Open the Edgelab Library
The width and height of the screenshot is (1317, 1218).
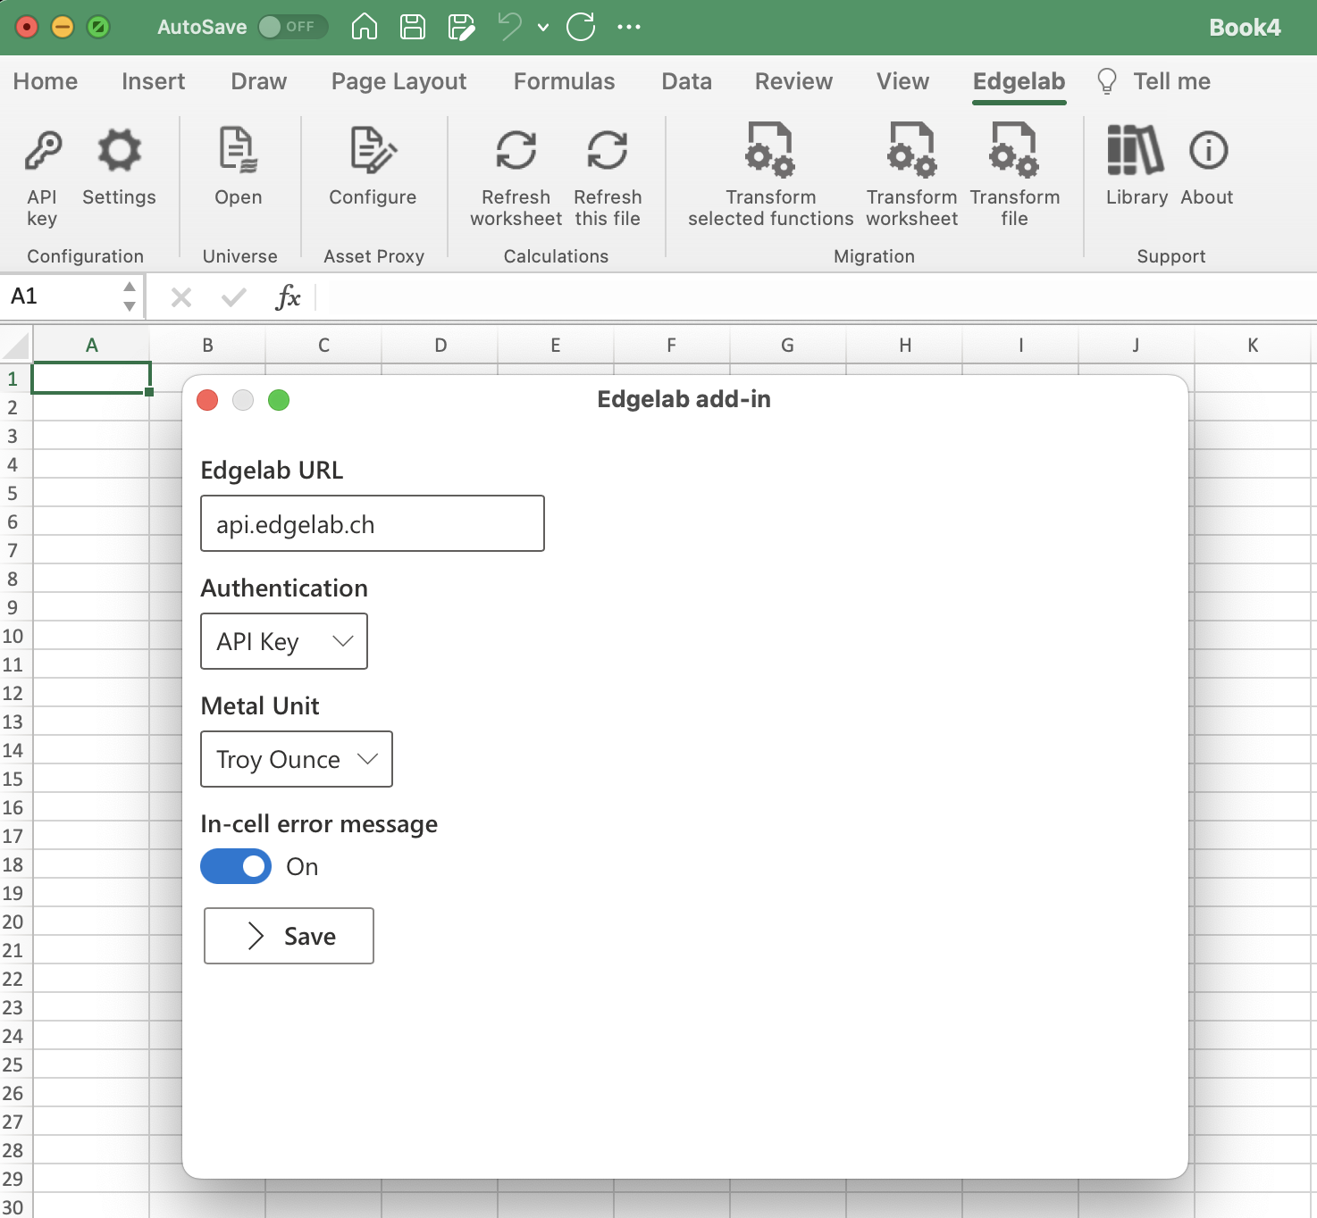pyautogui.click(x=1137, y=166)
